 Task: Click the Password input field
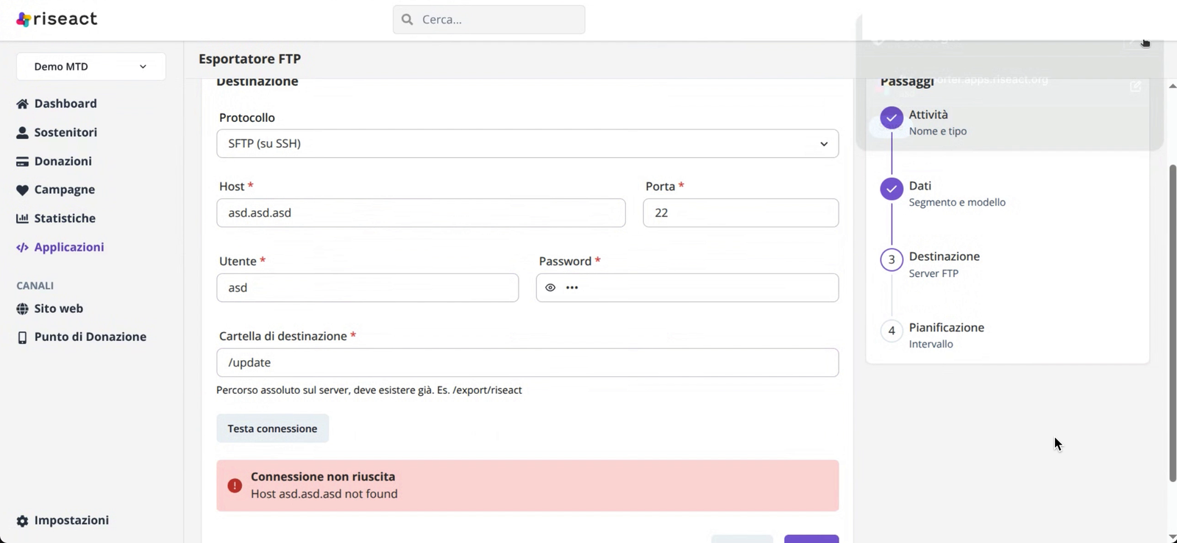tap(687, 288)
